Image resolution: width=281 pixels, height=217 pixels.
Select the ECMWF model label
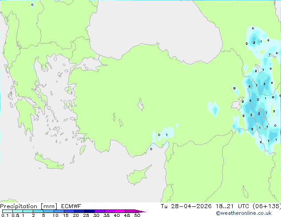point(71,206)
